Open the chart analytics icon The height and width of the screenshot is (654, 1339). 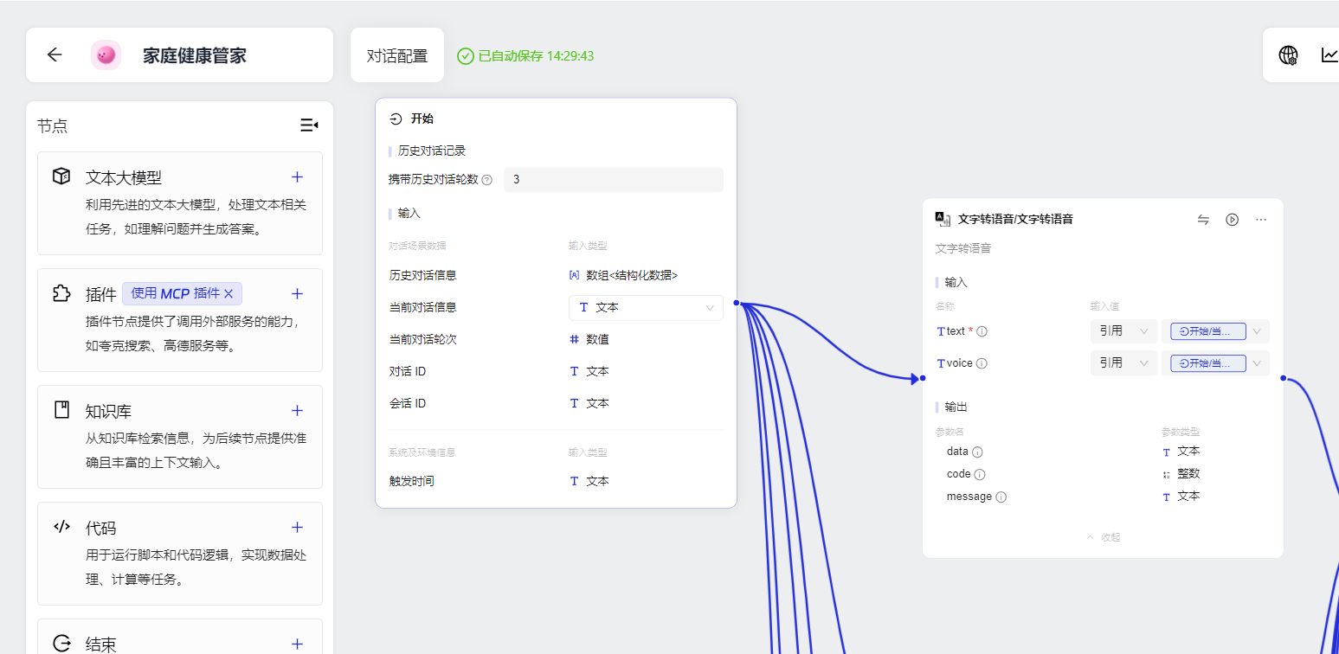(x=1329, y=55)
